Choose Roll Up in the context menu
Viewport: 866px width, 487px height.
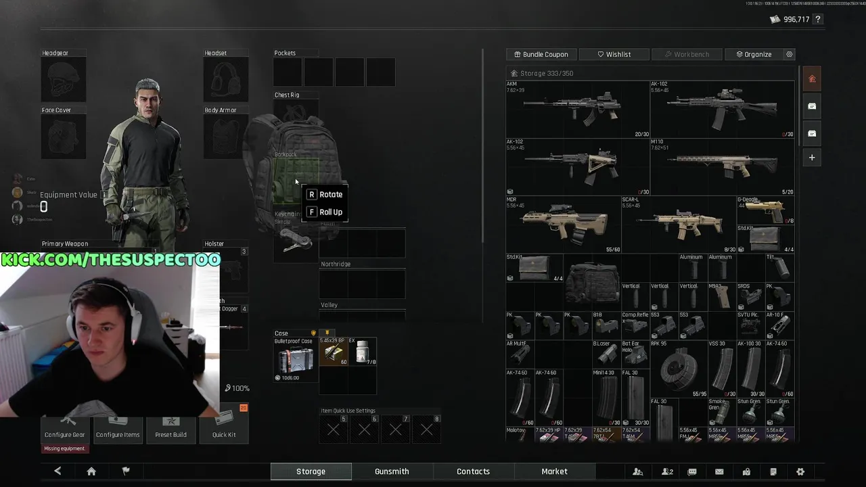(x=325, y=212)
